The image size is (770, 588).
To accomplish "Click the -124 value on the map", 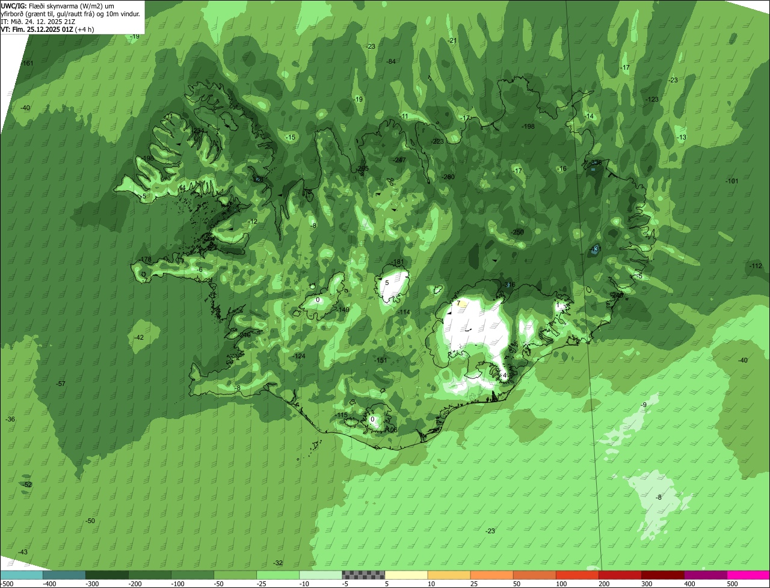I will [x=300, y=356].
